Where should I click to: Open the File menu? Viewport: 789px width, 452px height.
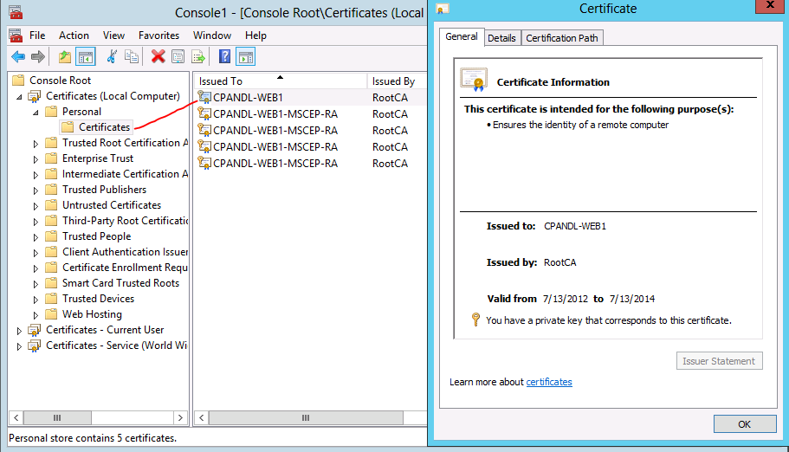tap(37, 36)
